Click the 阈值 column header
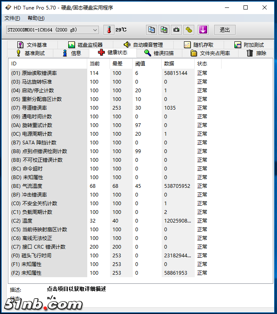The width and height of the screenshot is (277, 314). pos(140,64)
